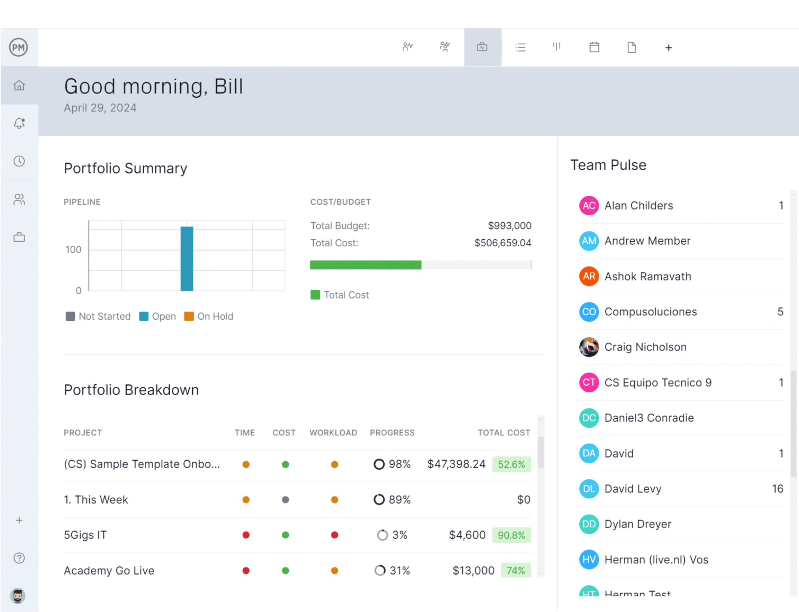The width and height of the screenshot is (799, 612).
Task: Open notifications from the sidebar bell
Action: [19, 123]
